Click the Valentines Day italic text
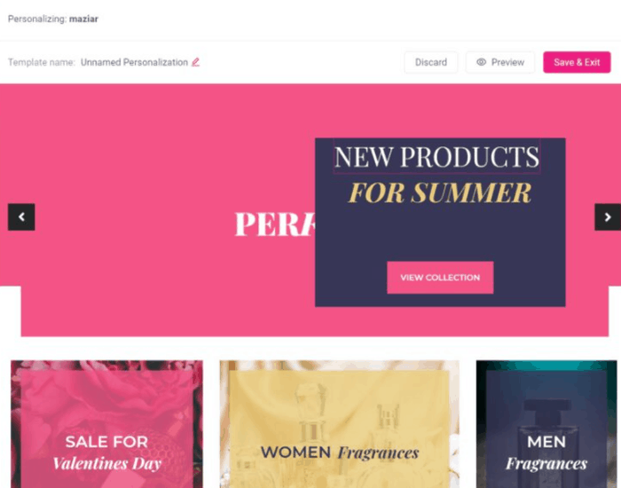 pyautogui.click(x=107, y=463)
